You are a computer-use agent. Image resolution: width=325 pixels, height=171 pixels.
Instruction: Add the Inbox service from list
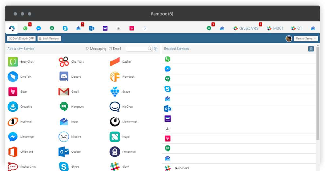[x=69, y=122]
